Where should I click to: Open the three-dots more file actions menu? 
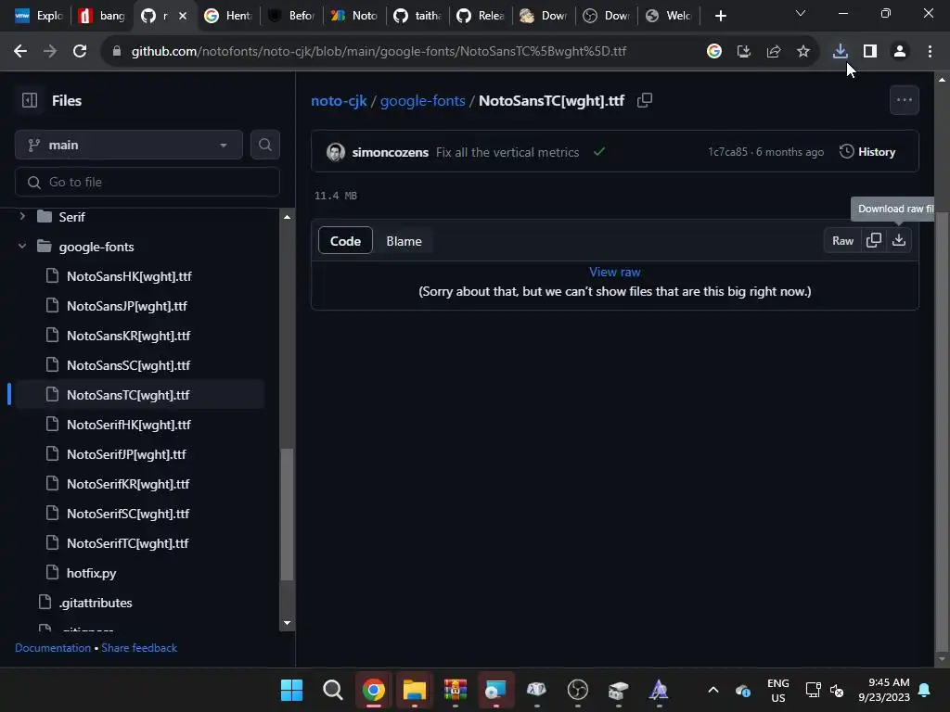904,100
